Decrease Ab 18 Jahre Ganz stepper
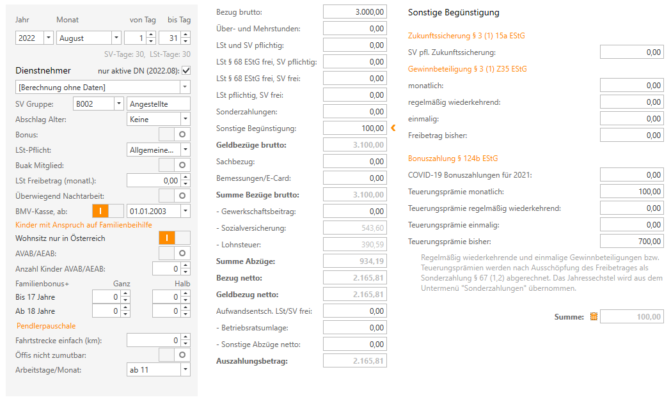The height and width of the screenshot is (402, 671). coord(125,314)
